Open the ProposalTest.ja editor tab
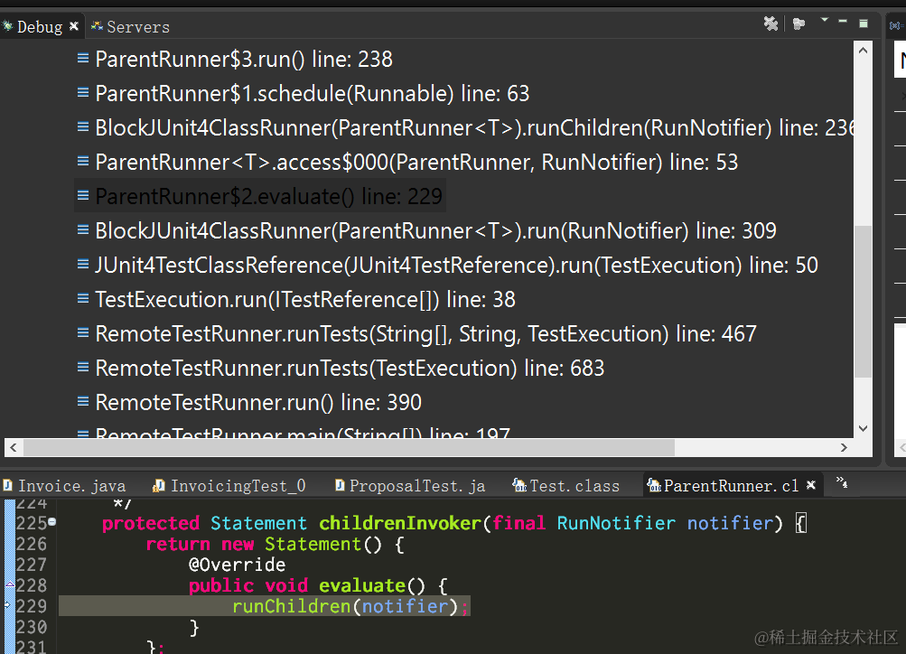The width and height of the screenshot is (906, 654). click(x=410, y=486)
